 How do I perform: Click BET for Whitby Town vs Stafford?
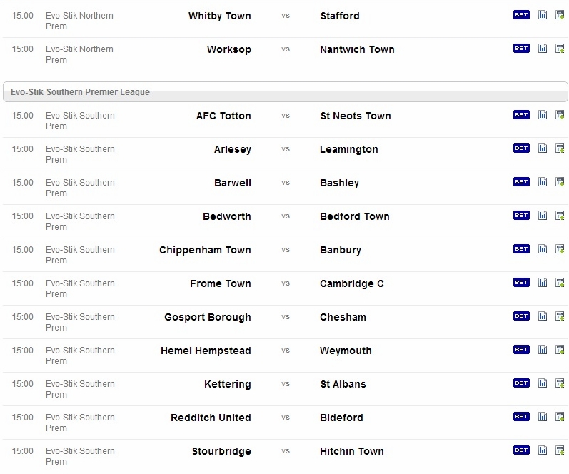[521, 15]
